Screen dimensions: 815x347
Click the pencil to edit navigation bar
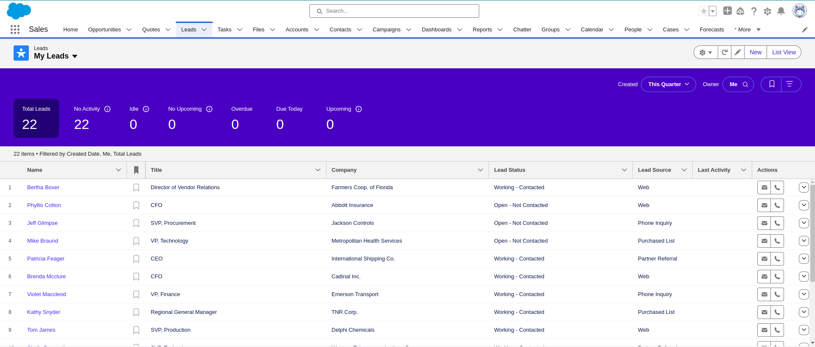(805, 30)
